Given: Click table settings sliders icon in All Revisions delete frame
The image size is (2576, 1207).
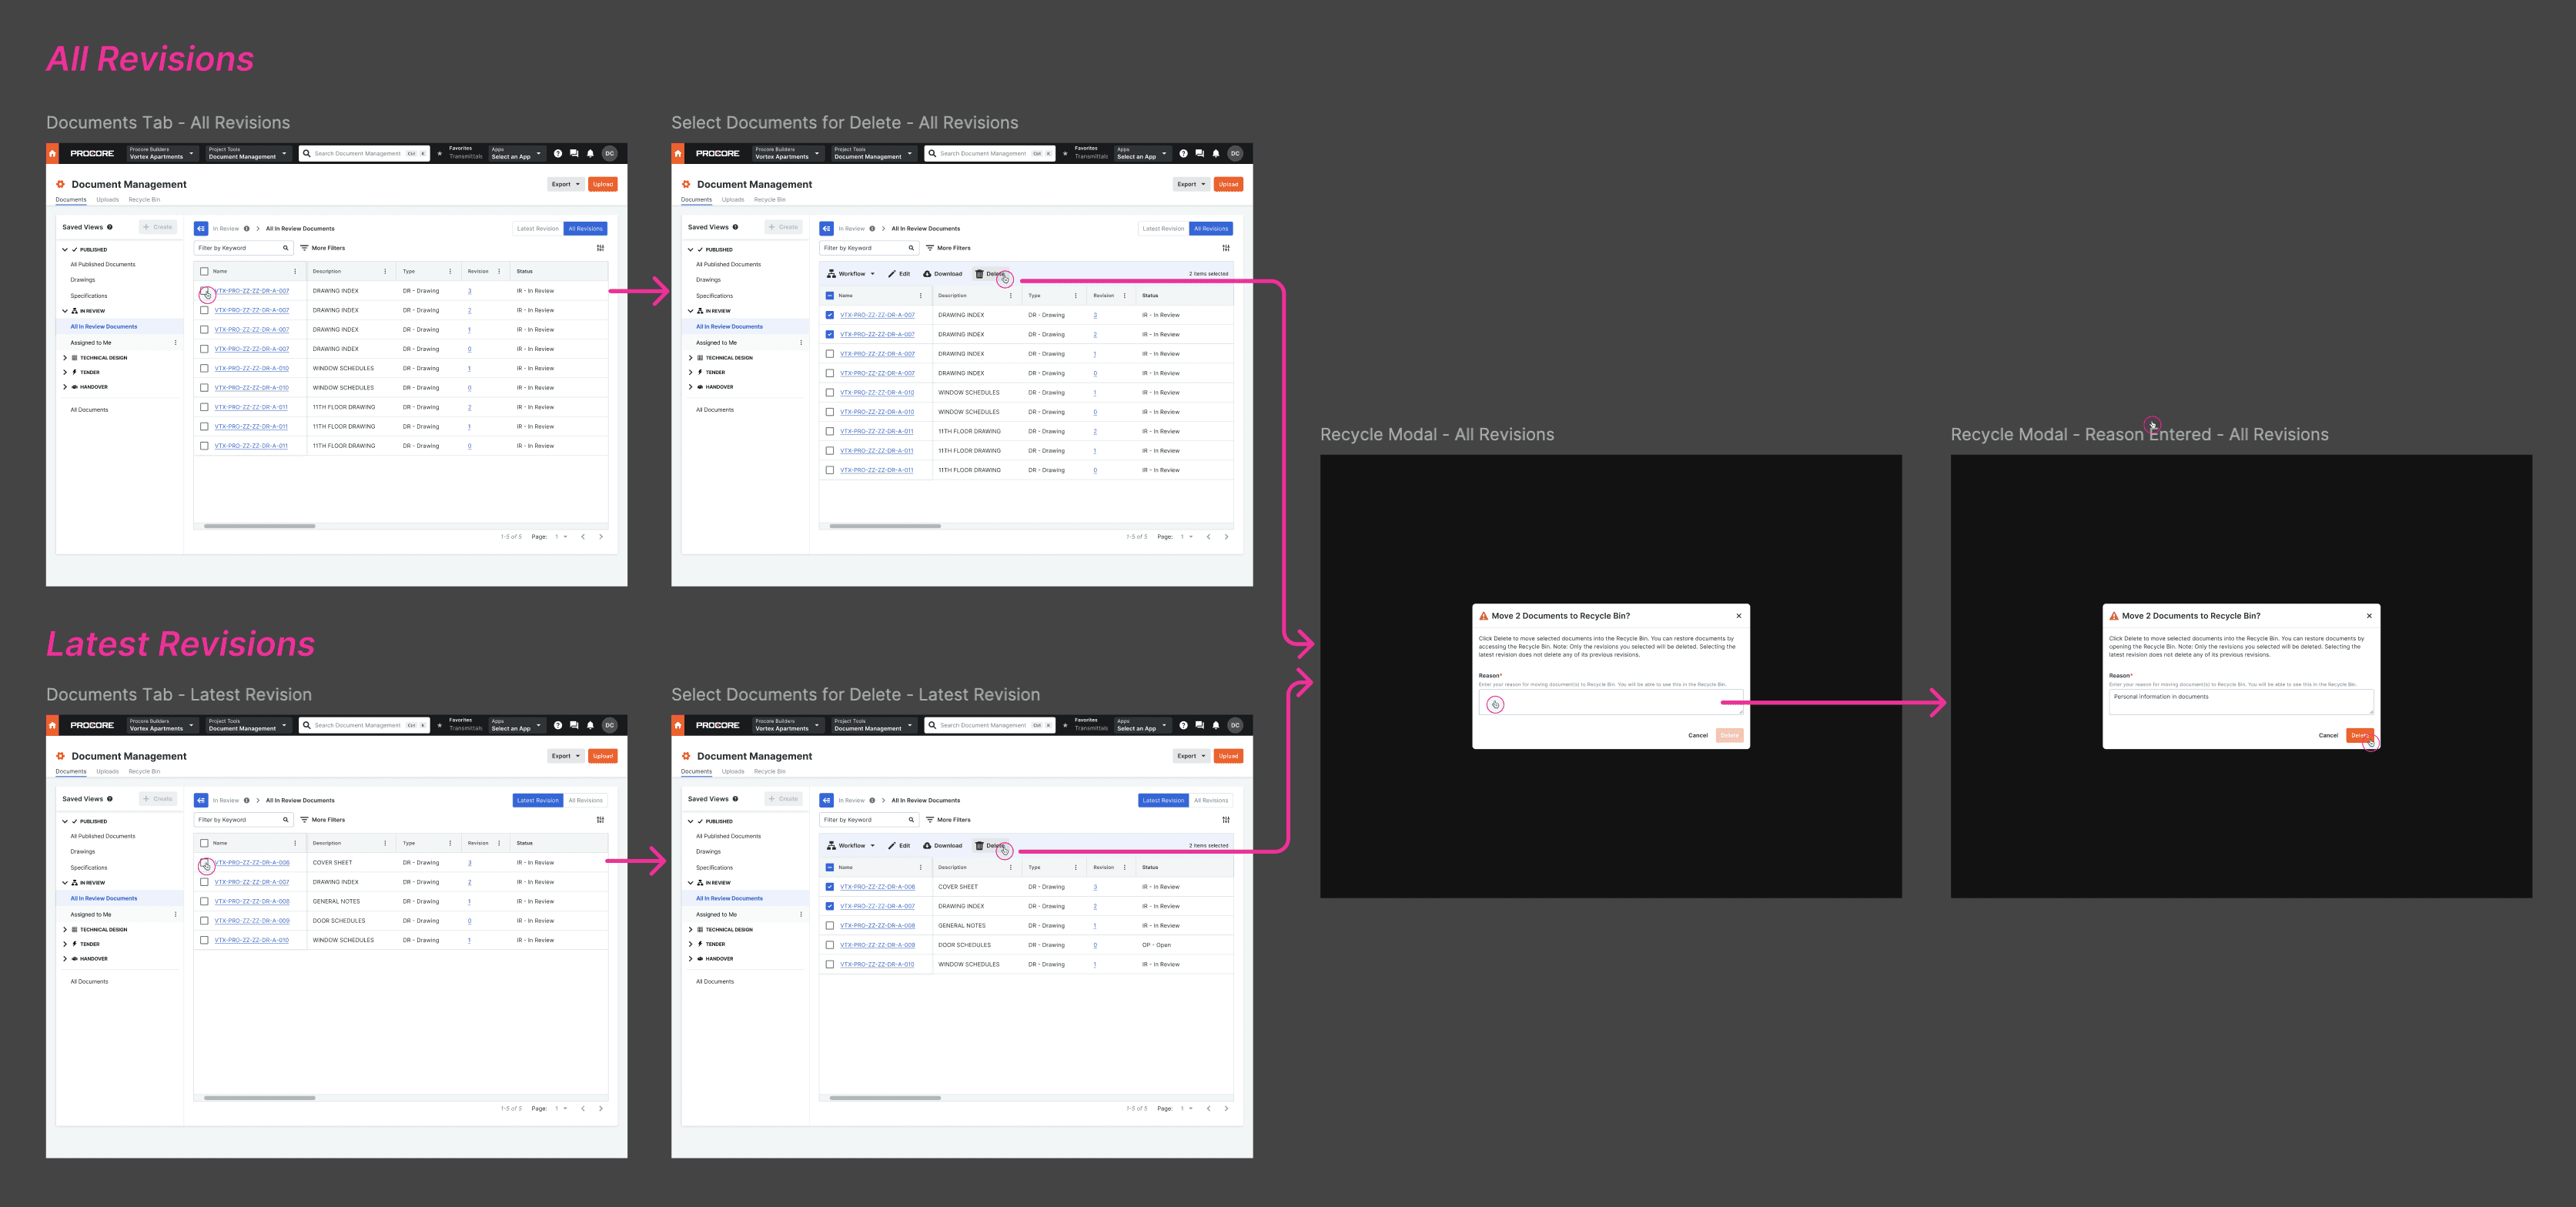Looking at the screenshot, I should [x=1226, y=248].
